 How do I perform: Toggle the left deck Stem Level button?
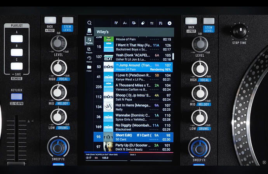click(68, 20)
